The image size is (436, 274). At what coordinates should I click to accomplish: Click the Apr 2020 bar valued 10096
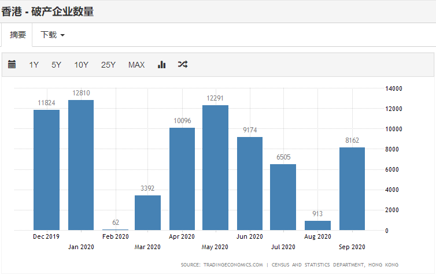coord(182,179)
